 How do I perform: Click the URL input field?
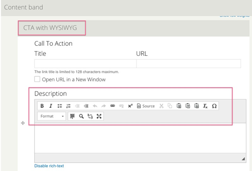point(189,64)
